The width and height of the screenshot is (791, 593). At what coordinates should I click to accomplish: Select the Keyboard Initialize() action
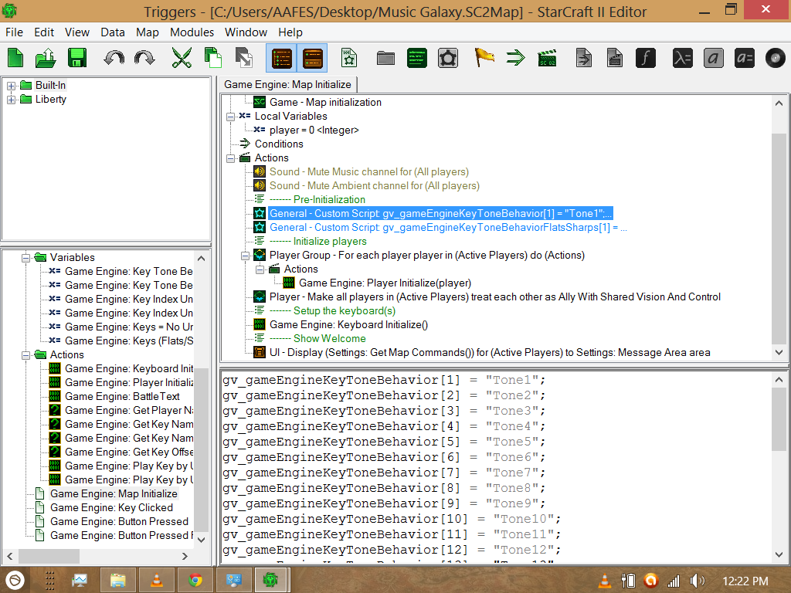point(348,325)
